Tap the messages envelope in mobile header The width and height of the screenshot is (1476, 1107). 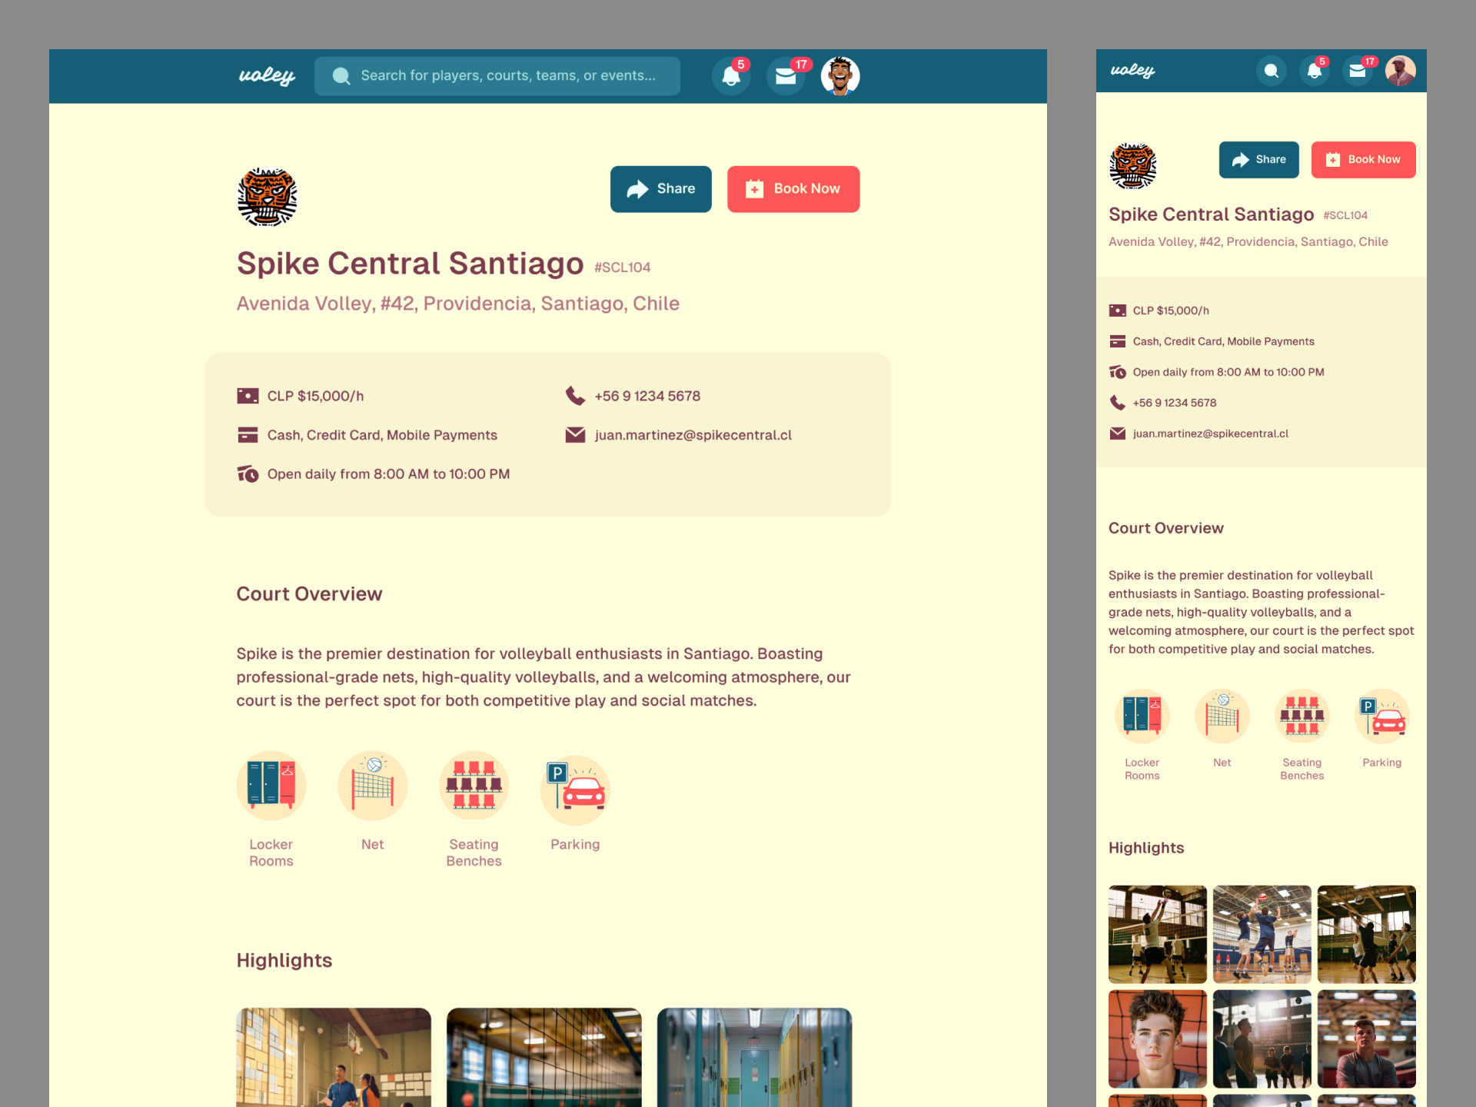click(1358, 71)
